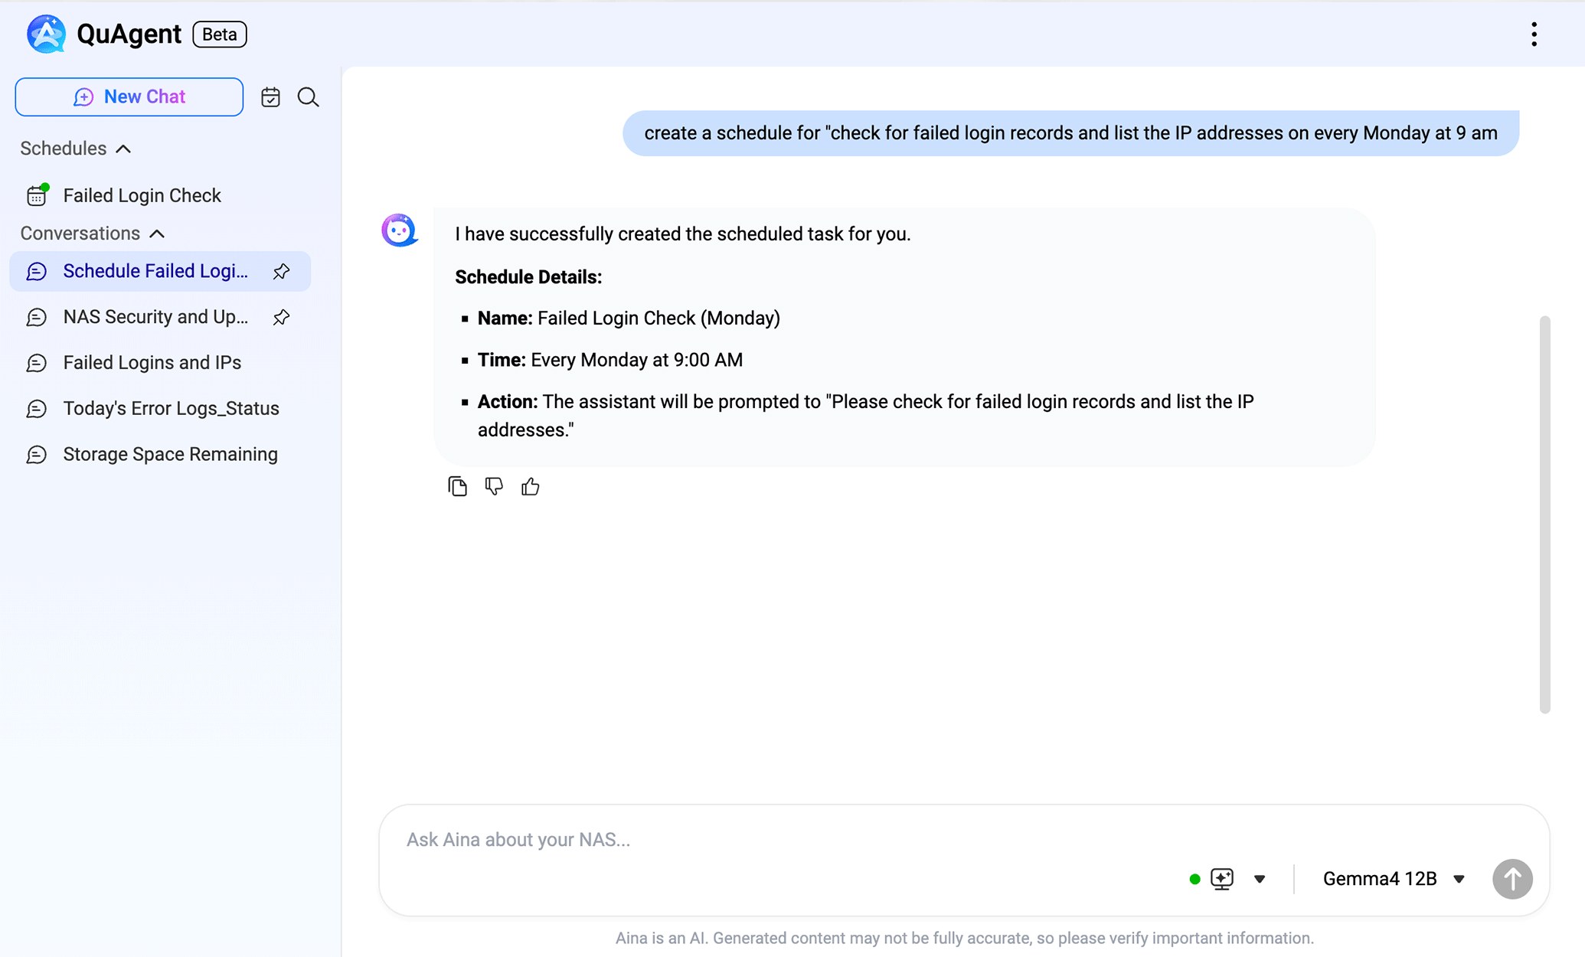Click the send arrow button
Screen dimensions: 1585x957
click(x=1512, y=879)
